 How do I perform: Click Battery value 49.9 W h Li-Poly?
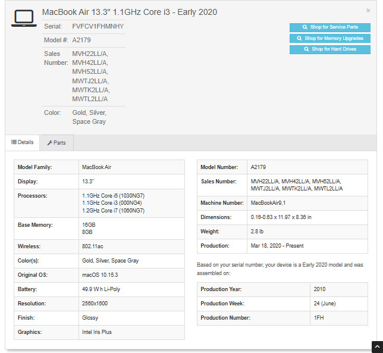coord(101,289)
